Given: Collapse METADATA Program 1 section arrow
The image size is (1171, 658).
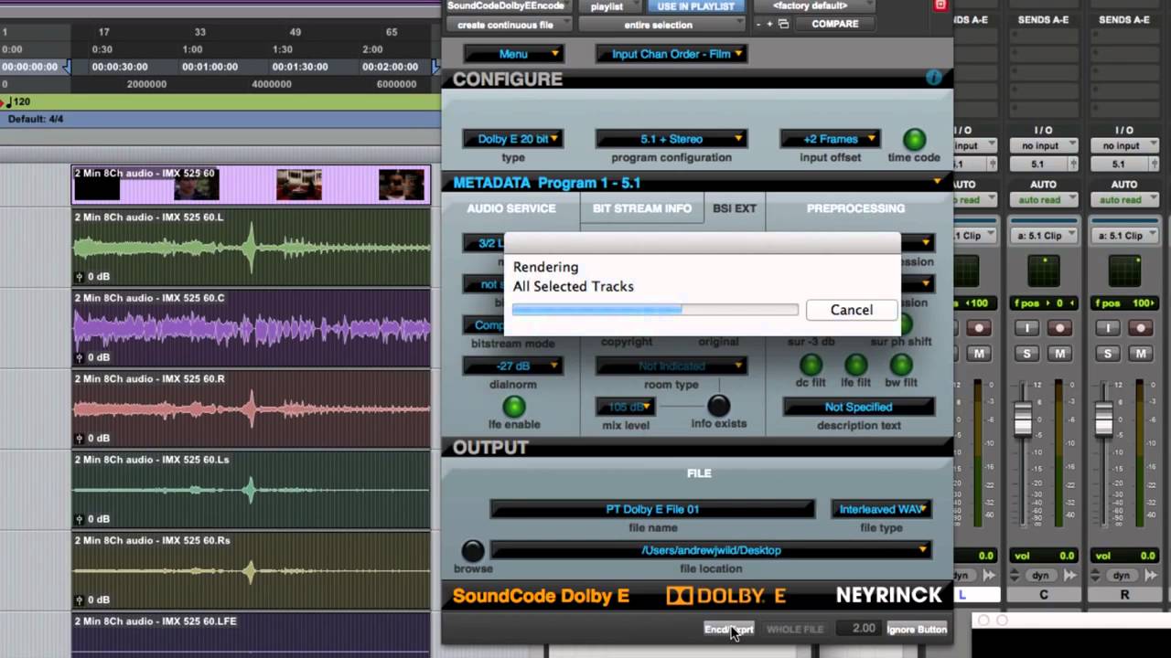Looking at the screenshot, I should tap(937, 182).
